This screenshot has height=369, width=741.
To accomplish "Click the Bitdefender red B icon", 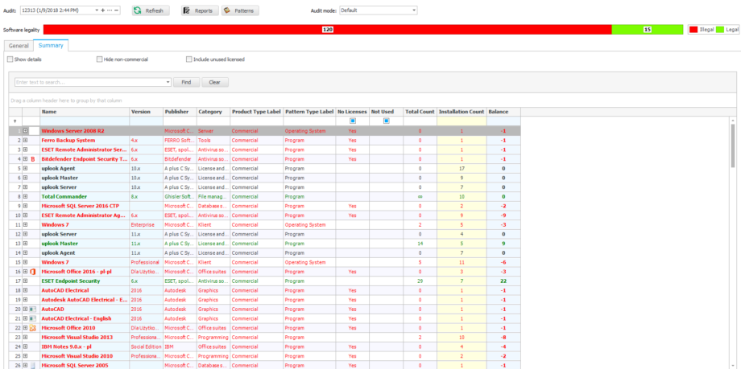I will 33,159.
